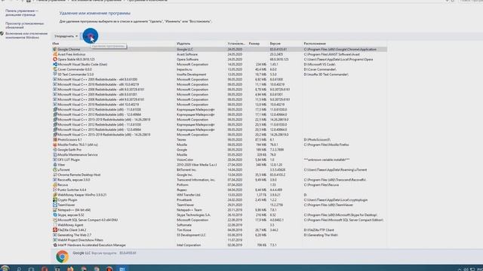Click the Cover Commander 6.0.0 icon

point(55,69)
